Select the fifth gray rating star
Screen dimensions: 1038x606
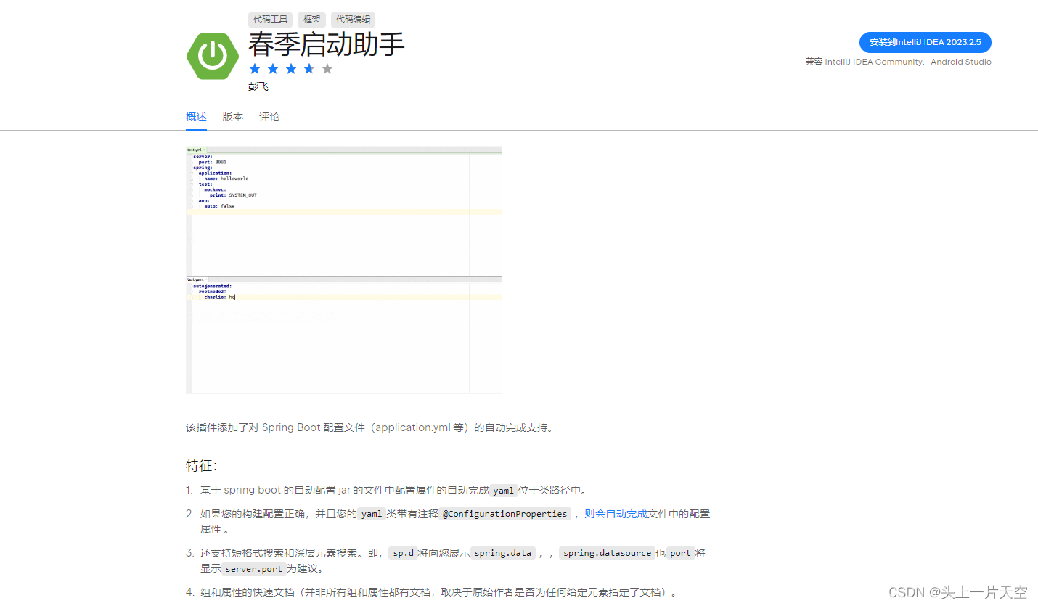327,68
